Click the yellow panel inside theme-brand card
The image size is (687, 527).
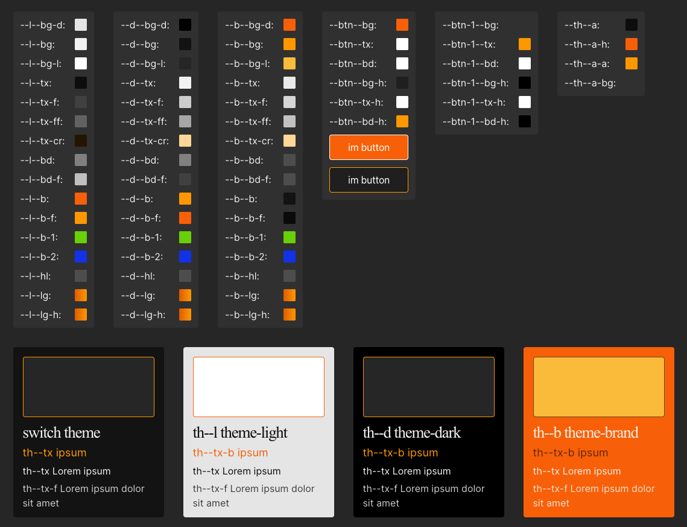(x=598, y=386)
